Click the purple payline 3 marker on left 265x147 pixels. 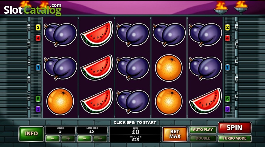coord(38,109)
